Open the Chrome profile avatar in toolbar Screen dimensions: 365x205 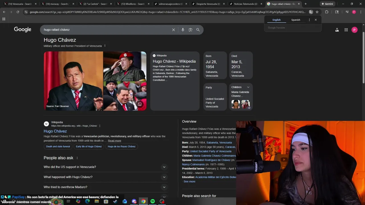point(354,12)
